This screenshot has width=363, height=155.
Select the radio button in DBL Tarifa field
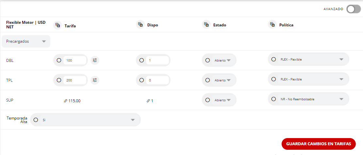point(59,60)
